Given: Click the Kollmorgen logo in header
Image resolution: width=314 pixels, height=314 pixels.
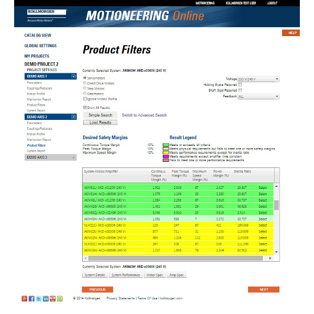Looking at the screenshot, I should pyautogui.click(x=47, y=15).
